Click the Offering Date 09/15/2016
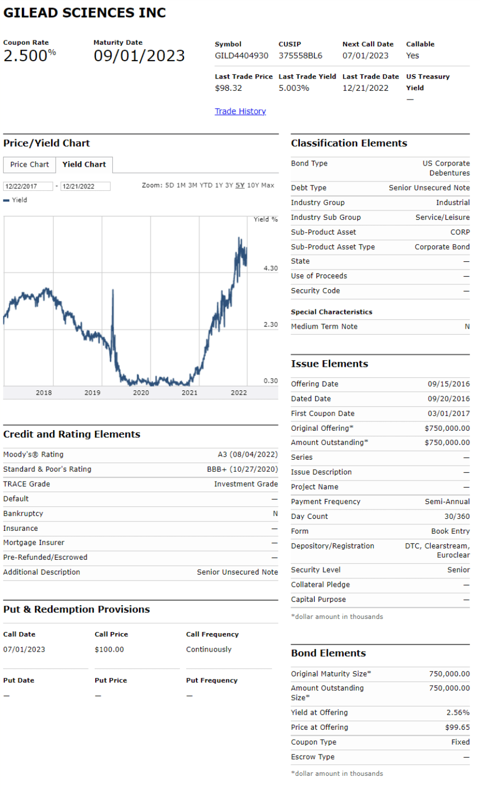This screenshot has width=481, height=796. (x=449, y=384)
